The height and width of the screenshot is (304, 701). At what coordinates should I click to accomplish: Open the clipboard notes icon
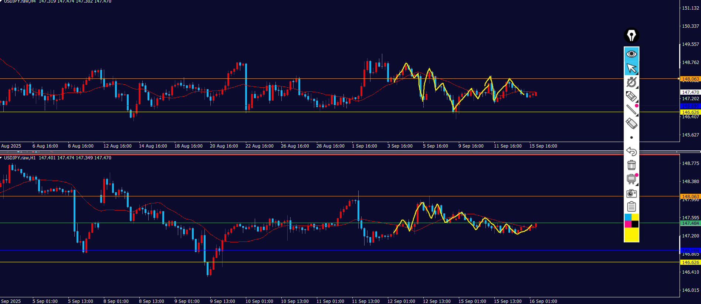click(631, 207)
